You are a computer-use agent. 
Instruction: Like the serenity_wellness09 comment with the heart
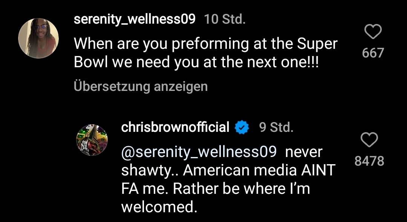point(373,32)
